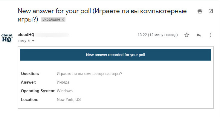The width and height of the screenshot is (220, 117).
Task: Click the cloudHQ sender name
Action: coord(26,35)
